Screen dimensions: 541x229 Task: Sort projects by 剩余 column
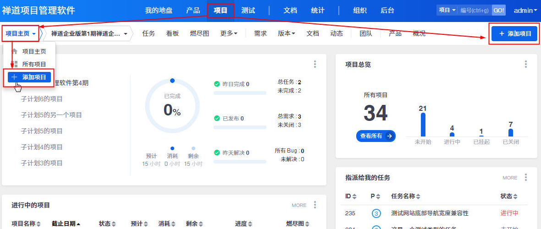click(x=194, y=224)
